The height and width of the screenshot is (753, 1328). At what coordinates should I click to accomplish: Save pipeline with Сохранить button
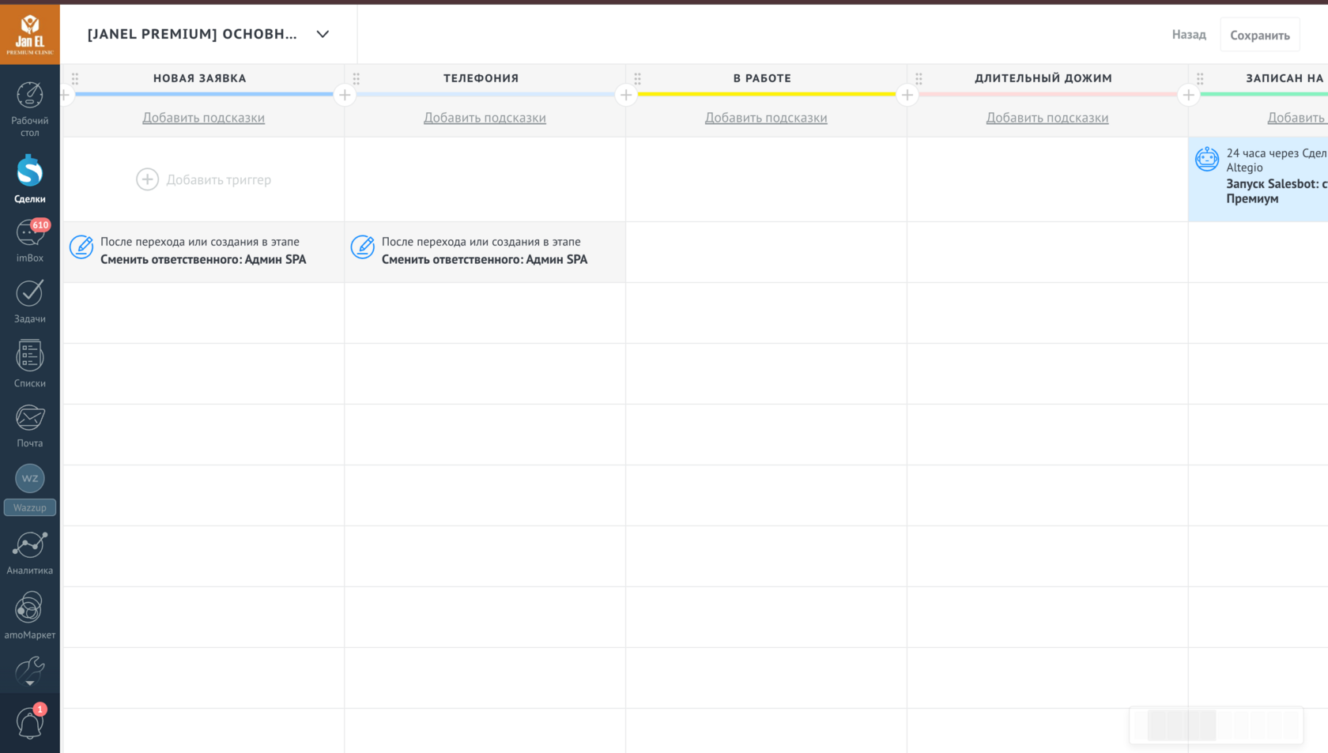(1260, 35)
